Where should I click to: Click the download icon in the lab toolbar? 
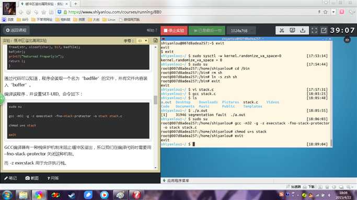[303, 30]
